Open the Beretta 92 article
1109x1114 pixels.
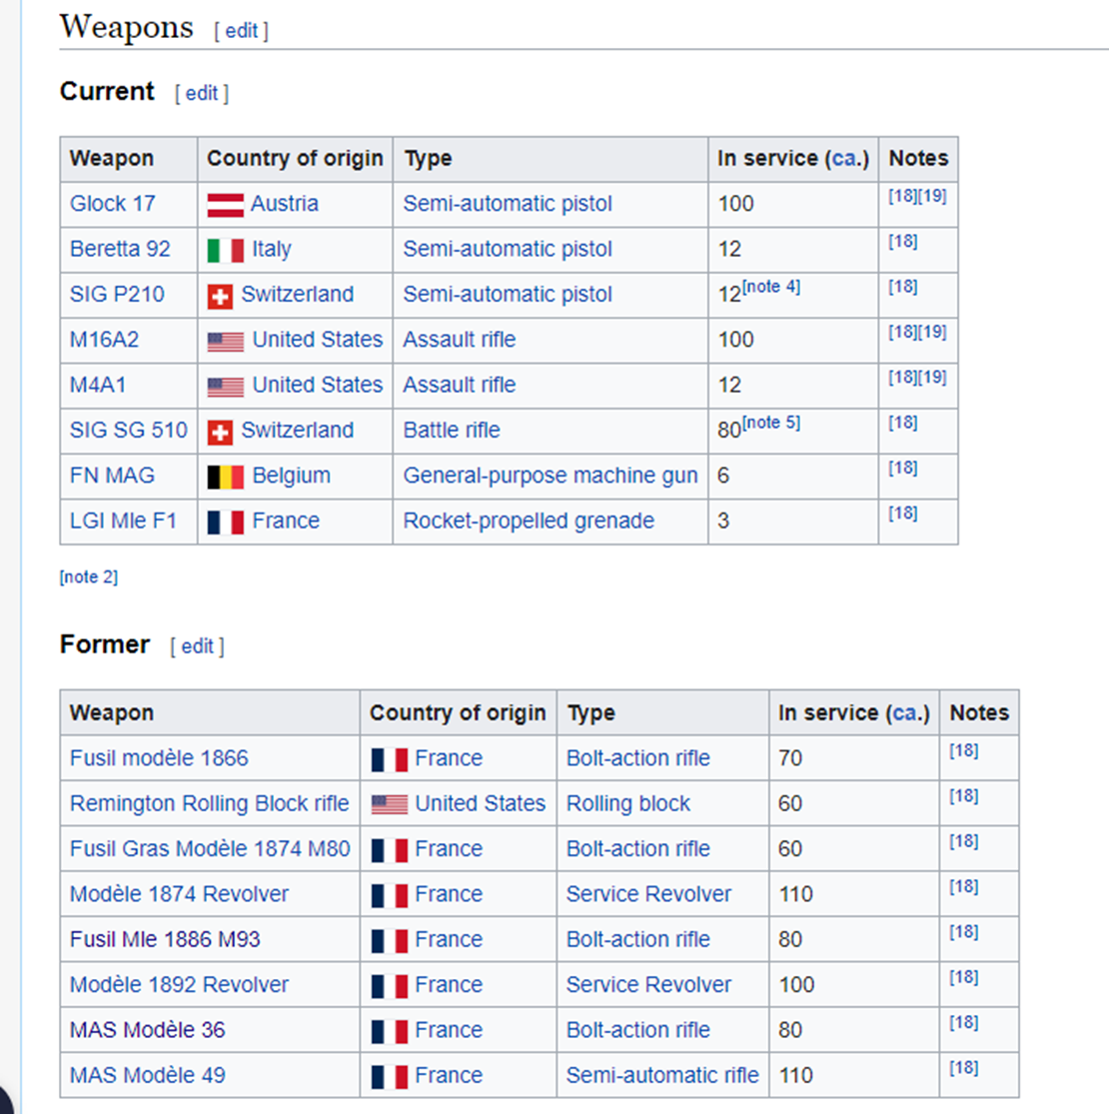(x=120, y=249)
